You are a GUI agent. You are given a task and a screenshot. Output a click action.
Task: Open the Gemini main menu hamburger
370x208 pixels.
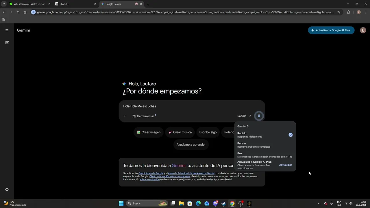coord(7,30)
